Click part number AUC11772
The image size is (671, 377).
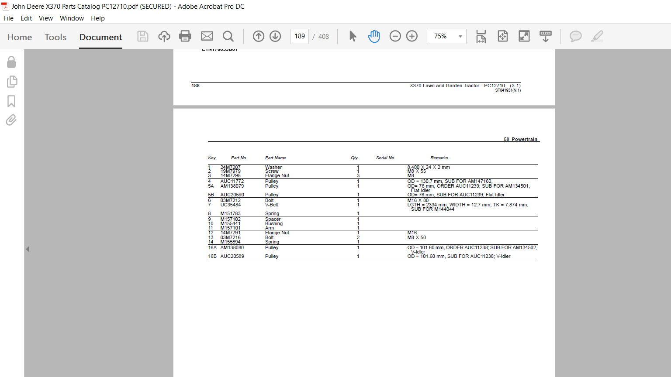[232, 181]
